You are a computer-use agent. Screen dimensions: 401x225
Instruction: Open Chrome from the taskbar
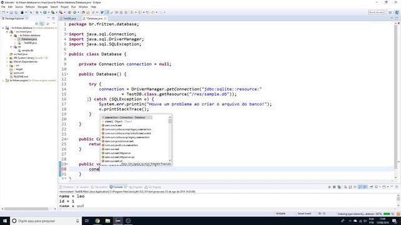(x=98, y=221)
